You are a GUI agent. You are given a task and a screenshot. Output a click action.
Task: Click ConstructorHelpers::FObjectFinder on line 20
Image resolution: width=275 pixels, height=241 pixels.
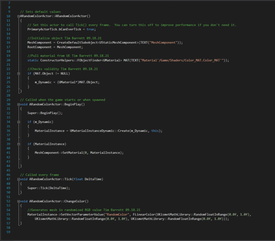point(71,60)
